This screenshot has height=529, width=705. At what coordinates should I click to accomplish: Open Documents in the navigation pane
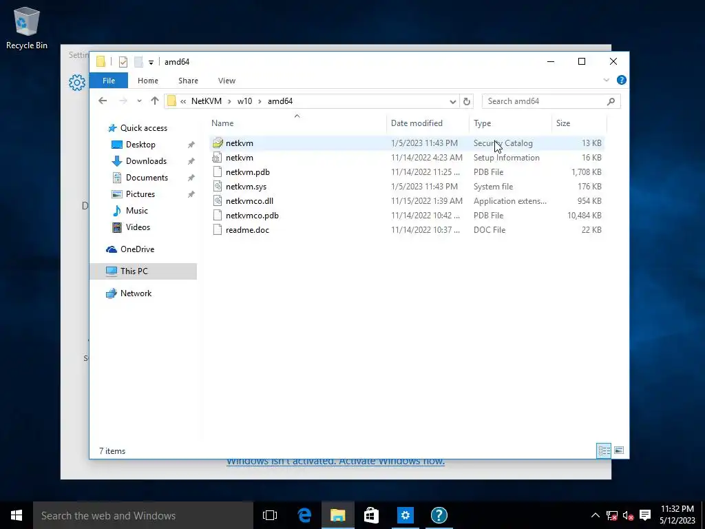point(147,177)
